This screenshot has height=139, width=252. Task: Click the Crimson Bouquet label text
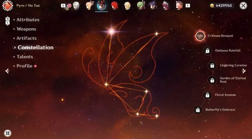[220, 36]
